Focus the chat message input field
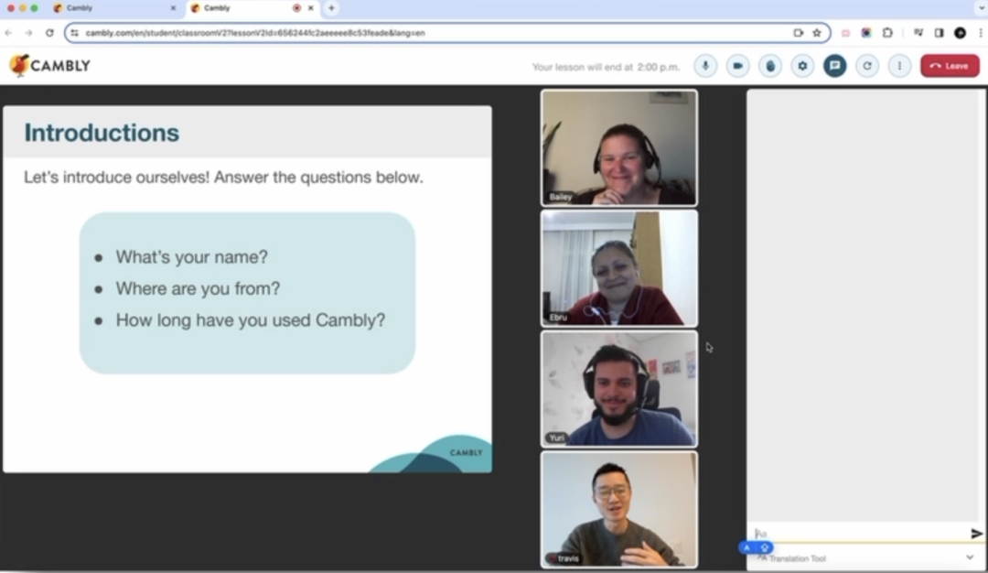The height and width of the screenshot is (573, 988). tap(859, 534)
